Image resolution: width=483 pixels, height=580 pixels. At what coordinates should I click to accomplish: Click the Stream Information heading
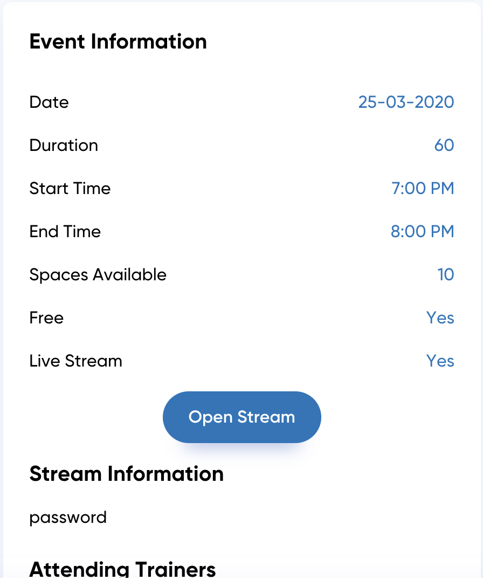coord(127,474)
